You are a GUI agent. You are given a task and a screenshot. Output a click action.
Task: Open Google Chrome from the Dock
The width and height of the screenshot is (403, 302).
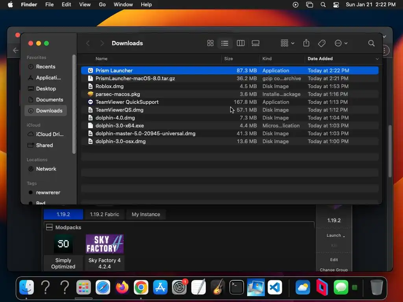coord(141,287)
